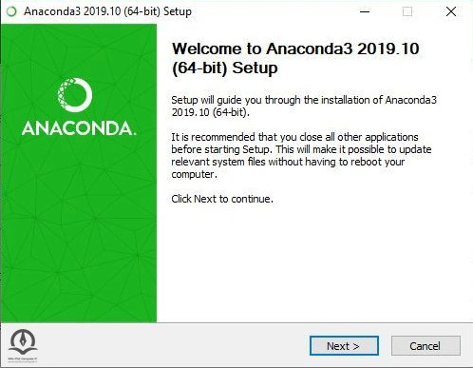Click the 'relevant system files without having' line

tap(288, 162)
